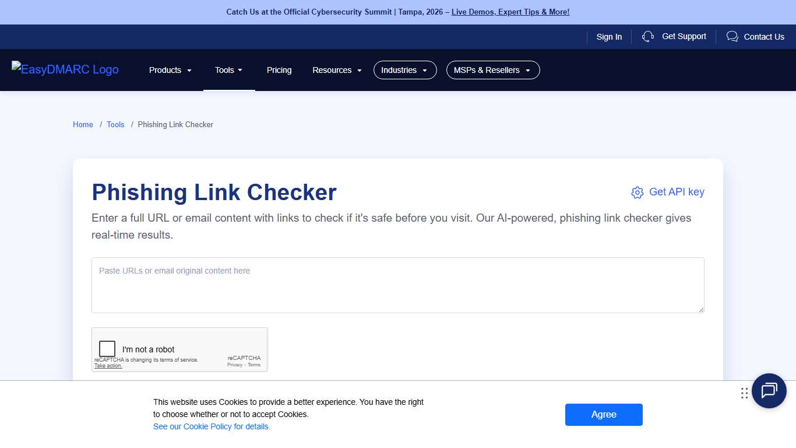Click the reCAPTCHA badge in the widget
This screenshot has width=796, height=448.
[244, 360]
